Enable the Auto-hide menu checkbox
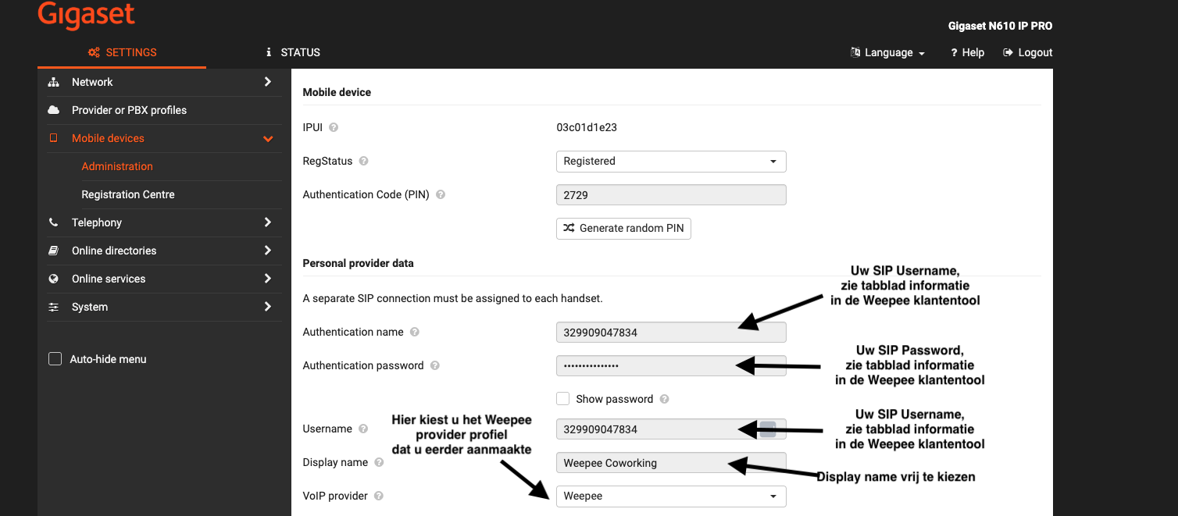 click(x=55, y=359)
